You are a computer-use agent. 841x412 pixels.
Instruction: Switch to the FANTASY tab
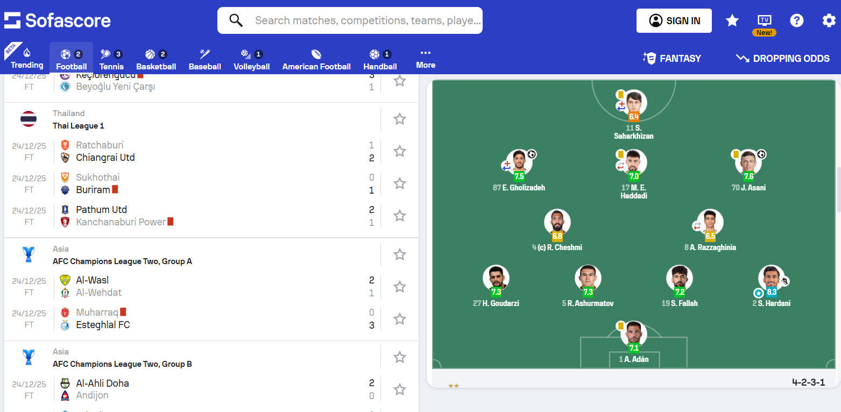pos(672,58)
